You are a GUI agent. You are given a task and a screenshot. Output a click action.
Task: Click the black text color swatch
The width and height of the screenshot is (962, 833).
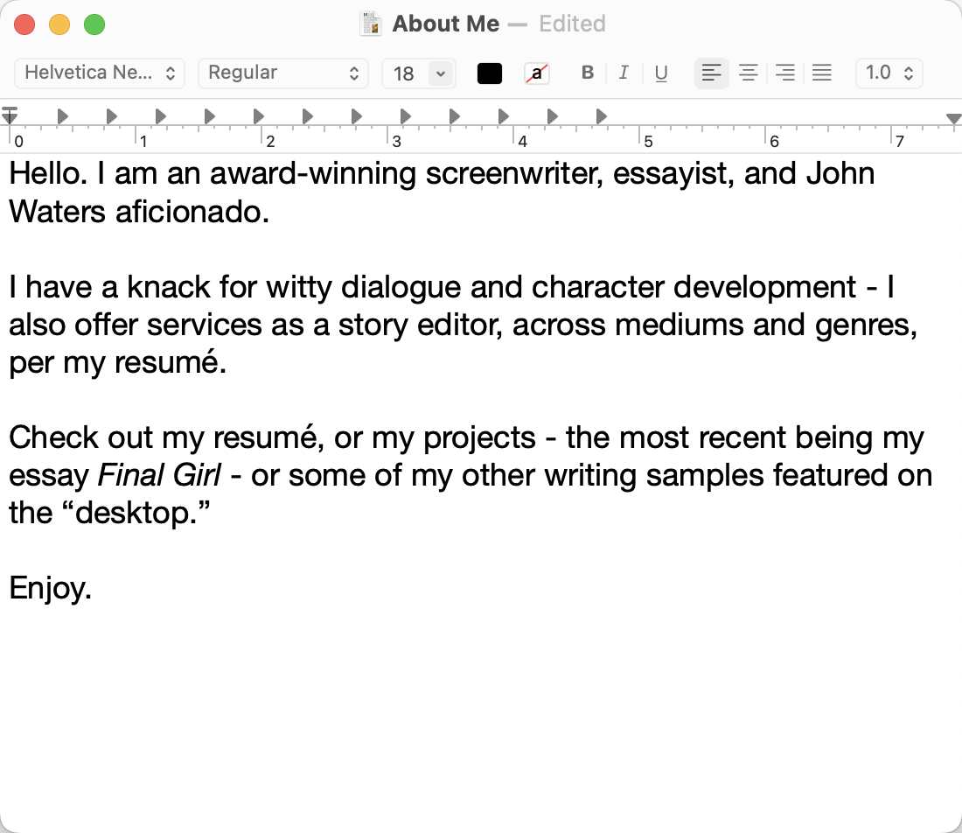click(x=490, y=73)
